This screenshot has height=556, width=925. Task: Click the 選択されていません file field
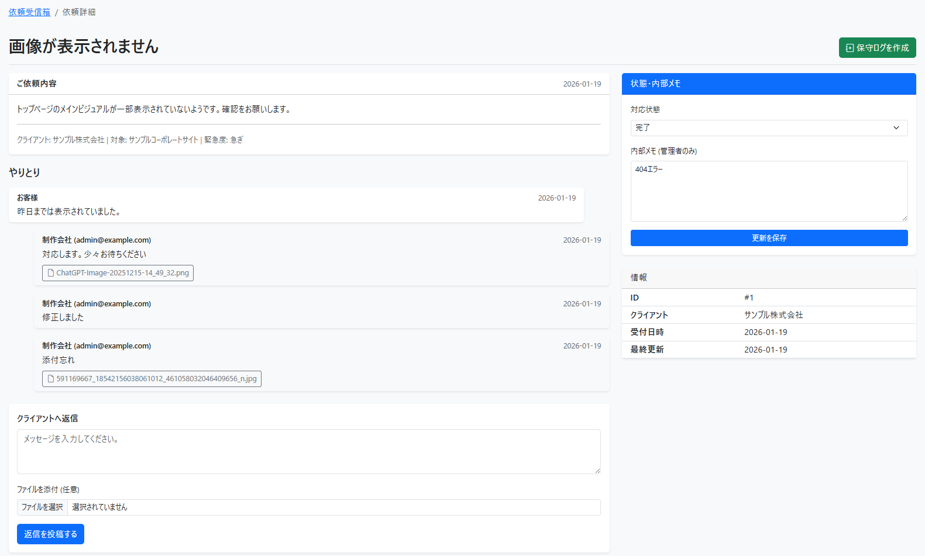tap(333, 507)
